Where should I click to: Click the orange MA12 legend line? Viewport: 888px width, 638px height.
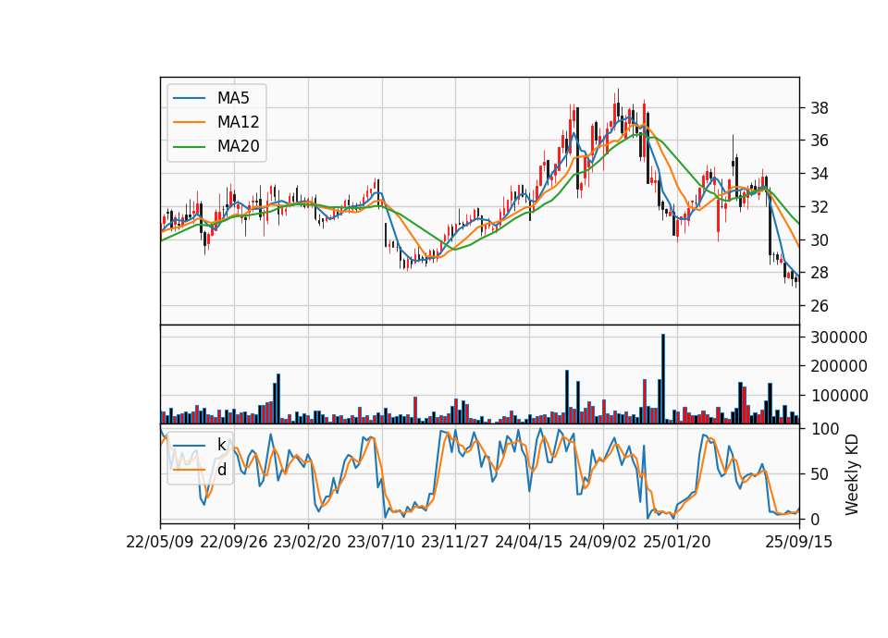tap(189, 122)
